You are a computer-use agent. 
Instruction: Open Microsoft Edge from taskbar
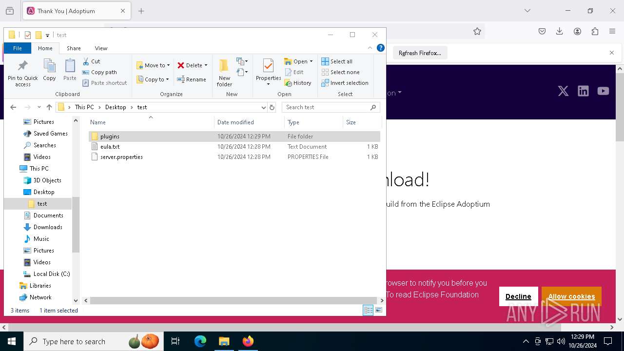tap(200, 341)
